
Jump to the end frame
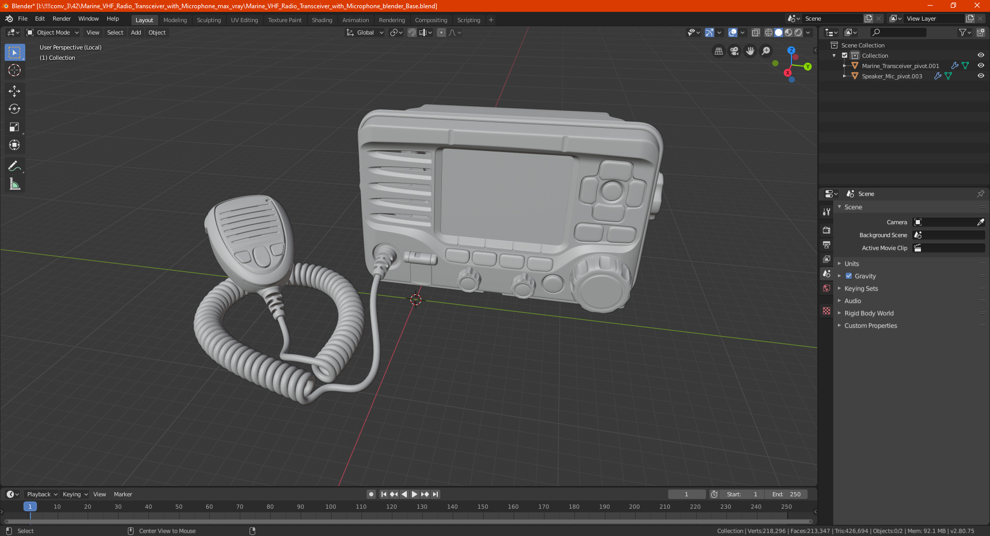click(435, 494)
